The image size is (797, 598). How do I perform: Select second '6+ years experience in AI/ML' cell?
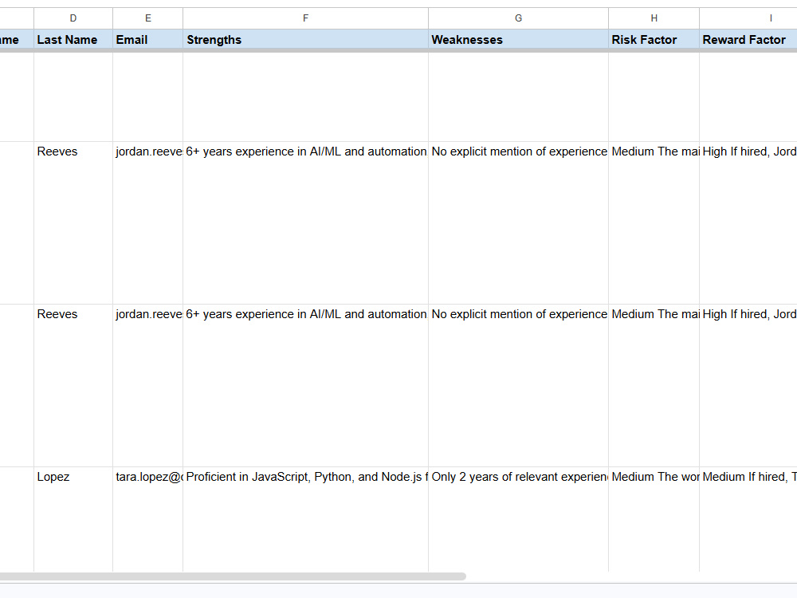pos(305,385)
